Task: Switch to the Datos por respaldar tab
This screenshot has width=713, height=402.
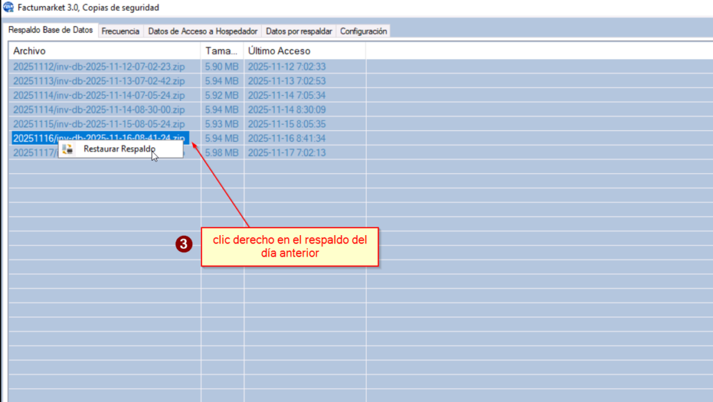Action: coord(299,31)
